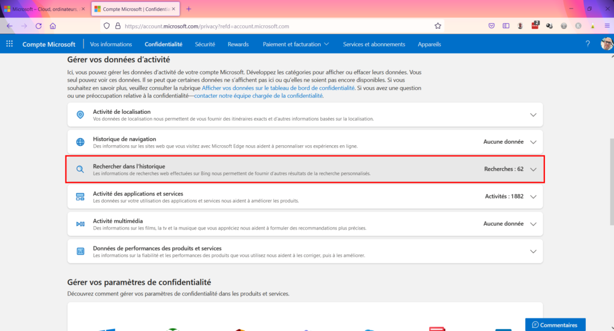Open the browser hamburger menu
The height and width of the screenshot is (331, 614).
(607, 26)
